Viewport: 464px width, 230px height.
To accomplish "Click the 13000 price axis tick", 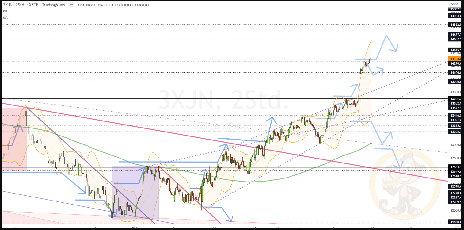I will pyautogui.click(x=455, y=145).
